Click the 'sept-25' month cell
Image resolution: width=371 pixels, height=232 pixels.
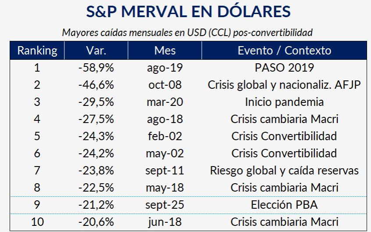(165, 205)
